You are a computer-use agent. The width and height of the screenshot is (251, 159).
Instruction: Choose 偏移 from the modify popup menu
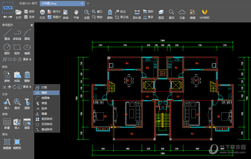coord(46,93)
